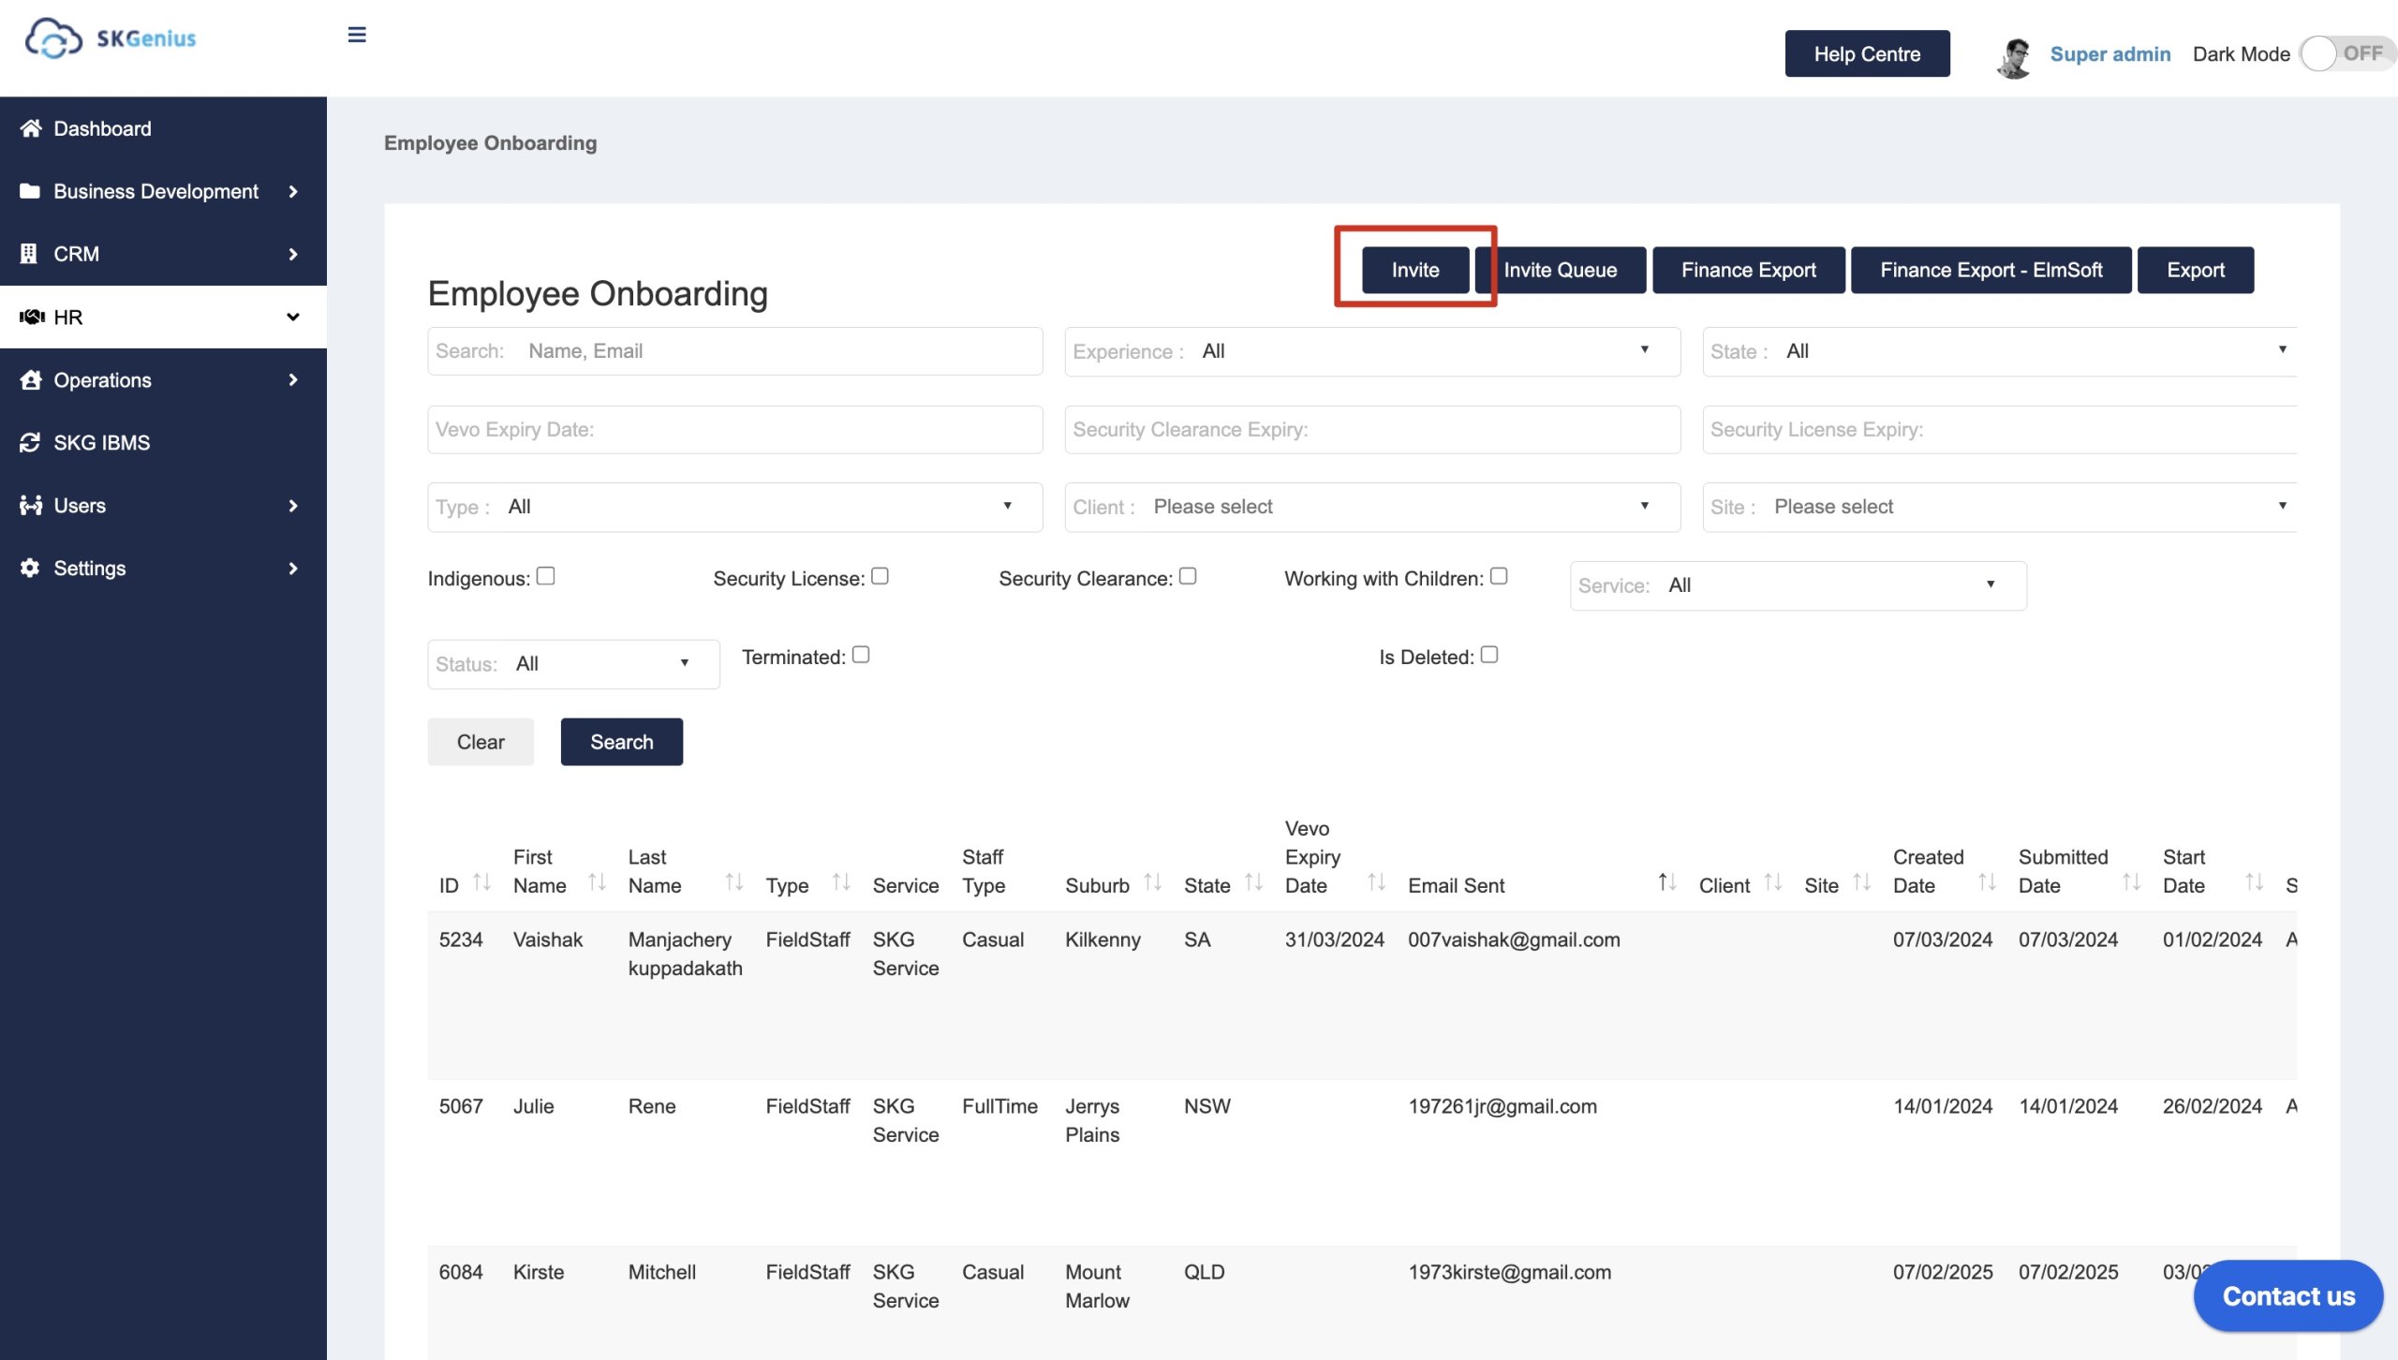
Task: Click the hamburger menu icon
Action: click(x=357, y=36)
